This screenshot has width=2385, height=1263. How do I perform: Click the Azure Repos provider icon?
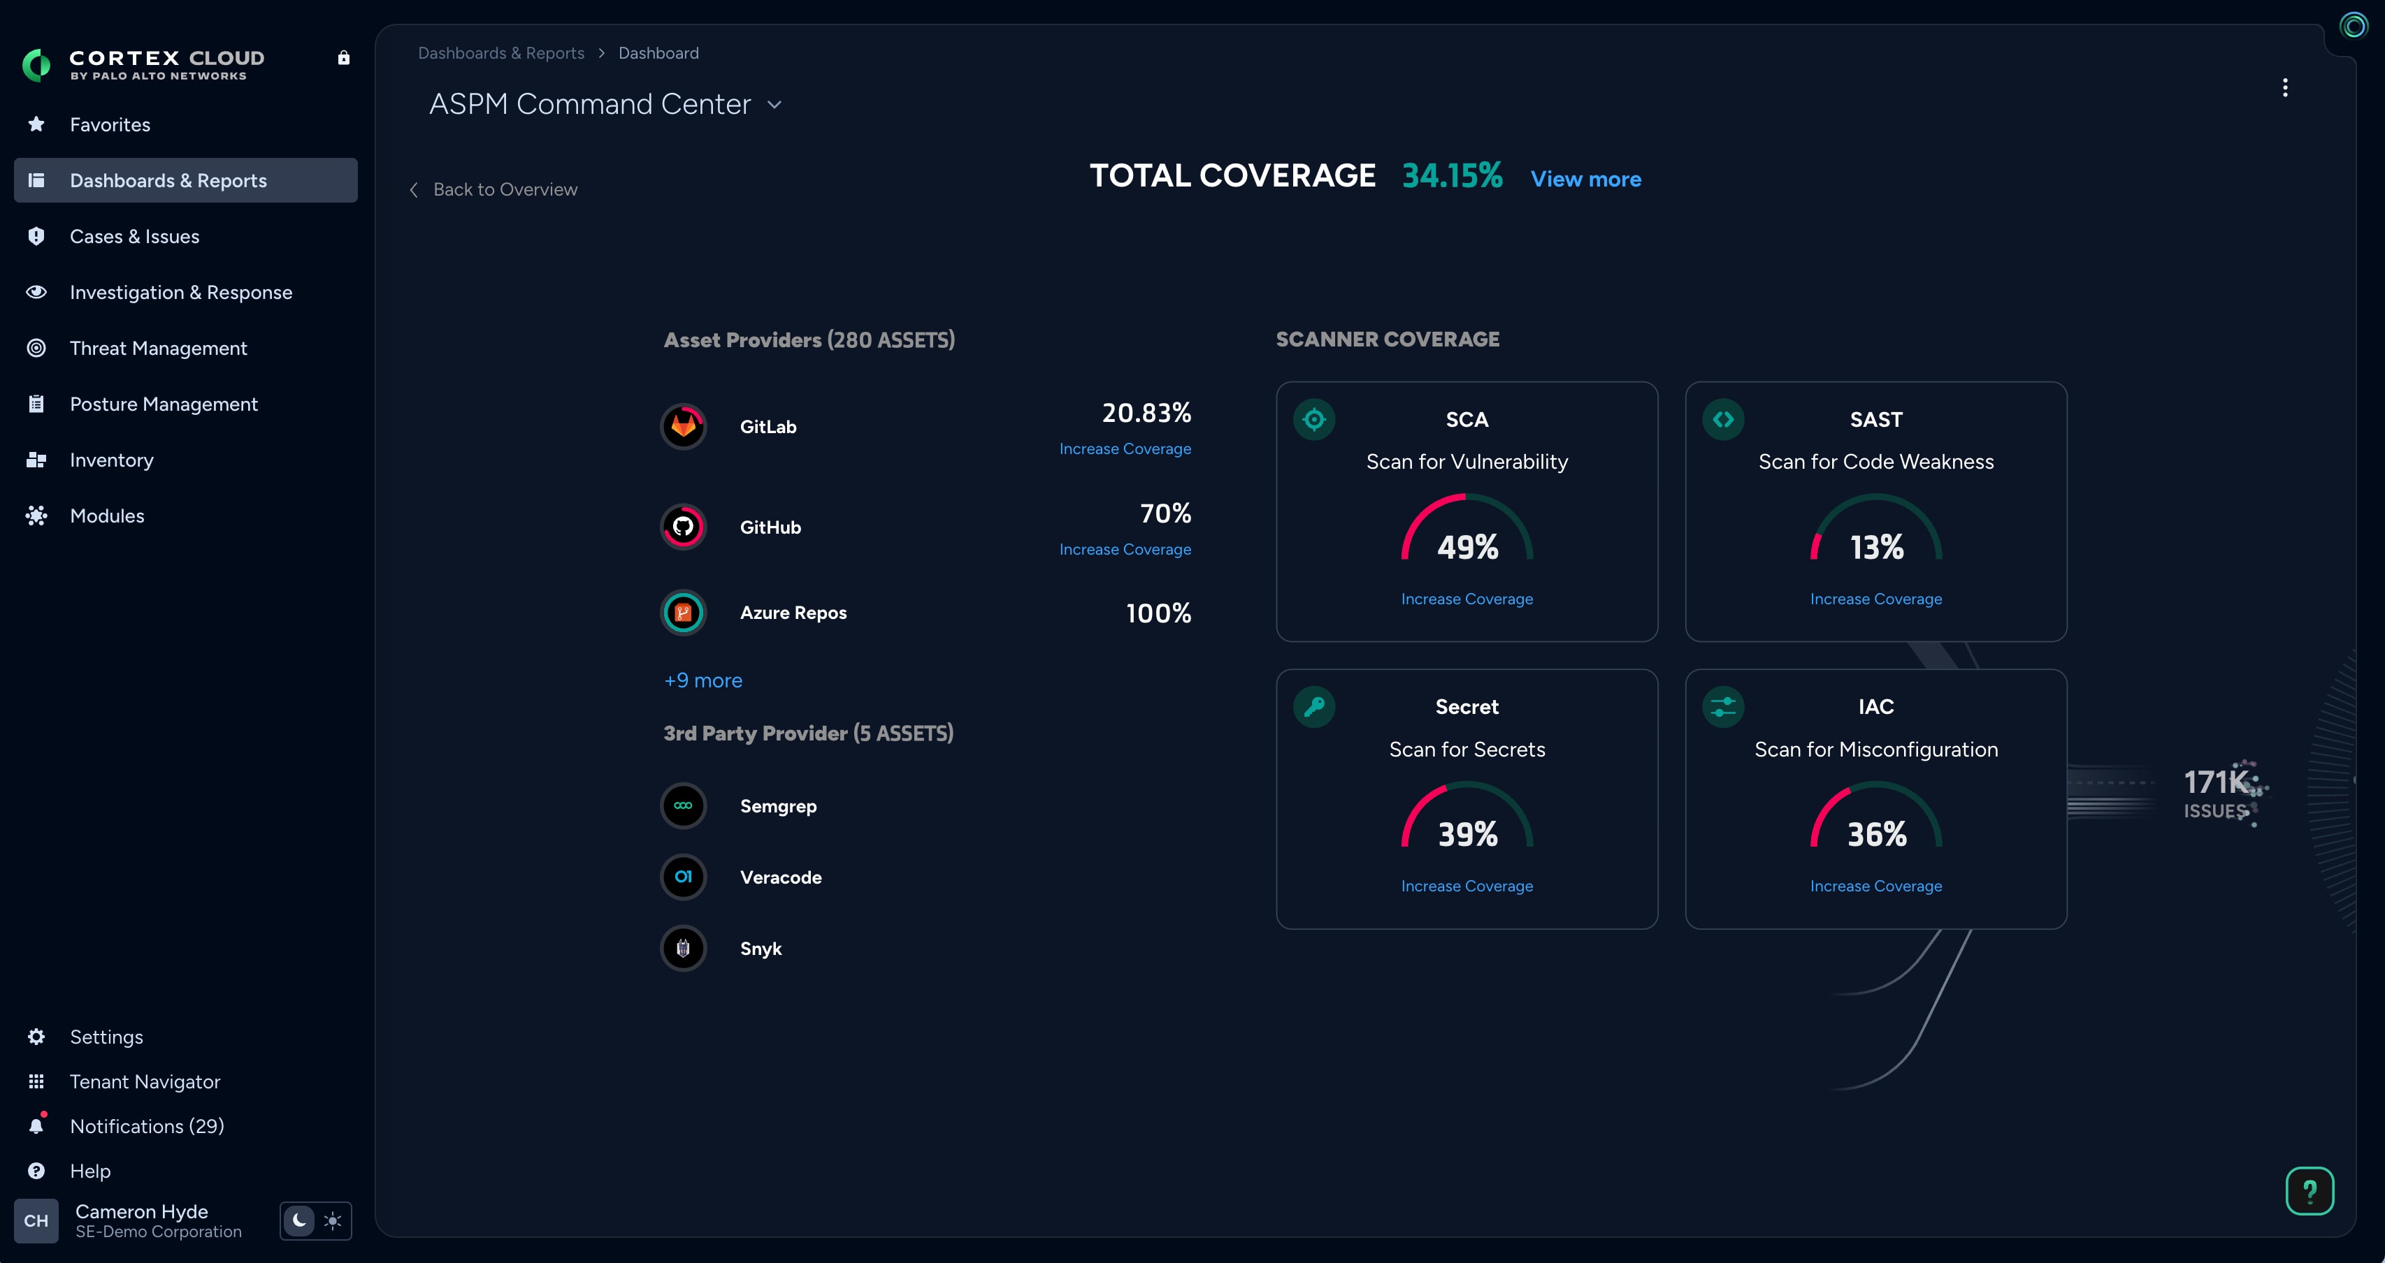pyautogui.click(x=684, y=613)
